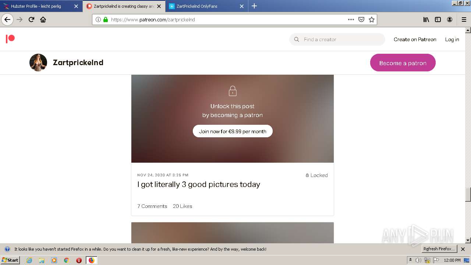Click the Log in link
This screenshot has width=471, height=265.
[452, 39]
